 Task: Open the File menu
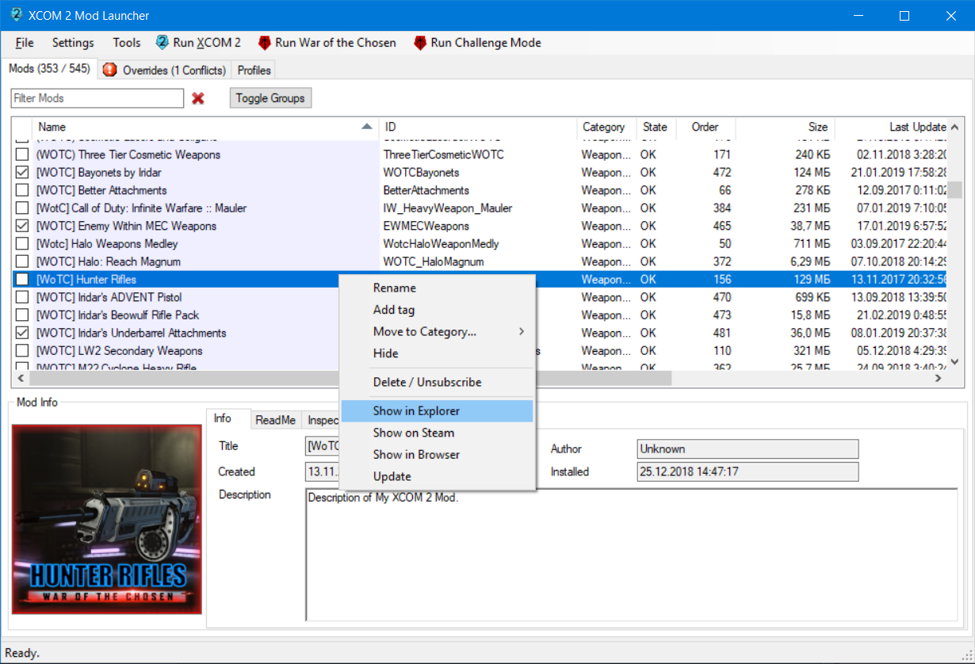tap(25, 43)
